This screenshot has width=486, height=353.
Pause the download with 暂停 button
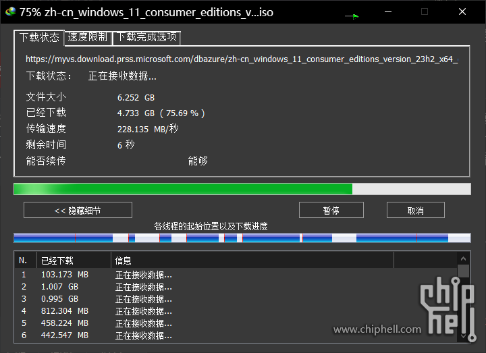(331, 210)
